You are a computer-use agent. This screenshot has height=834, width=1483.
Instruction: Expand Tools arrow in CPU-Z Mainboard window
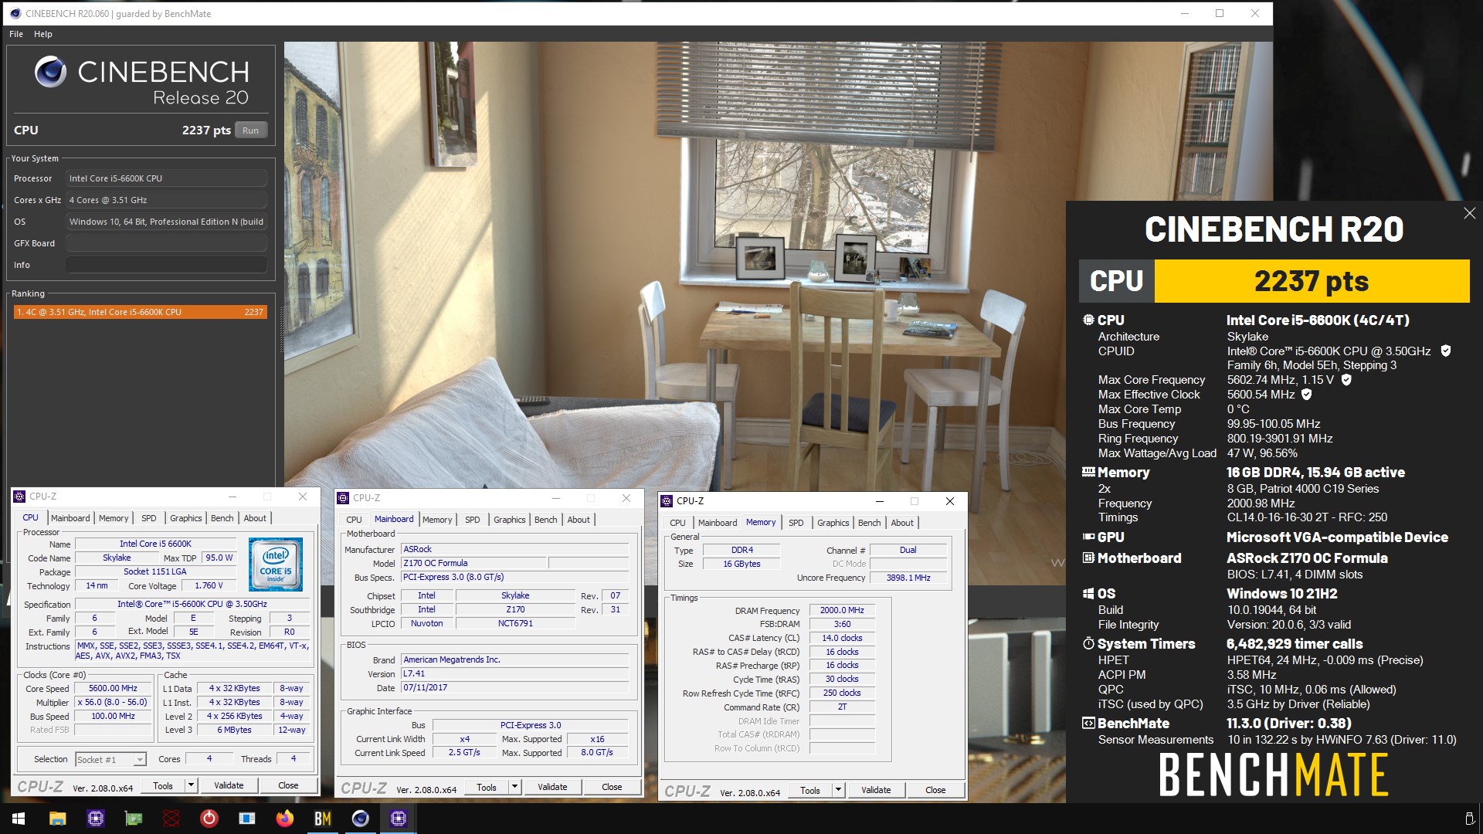(514, 787)
